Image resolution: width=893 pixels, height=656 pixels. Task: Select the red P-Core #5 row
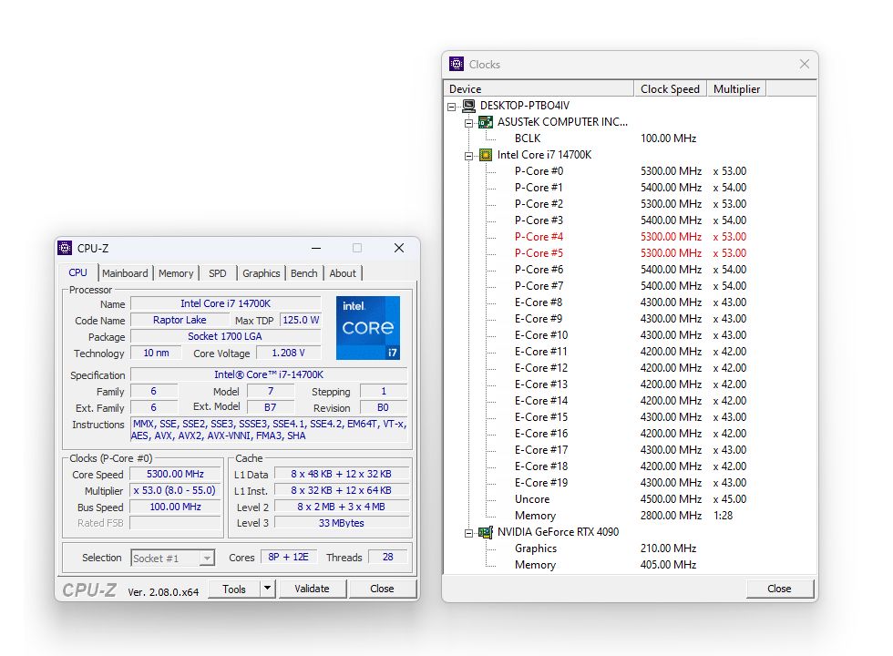pos(630,253)
